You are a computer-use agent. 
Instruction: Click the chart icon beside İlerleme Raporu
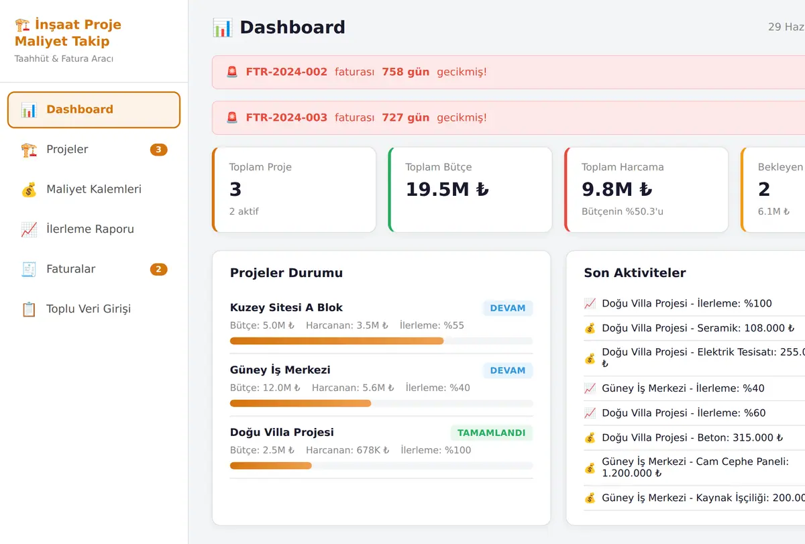click(x=29, y=229)
